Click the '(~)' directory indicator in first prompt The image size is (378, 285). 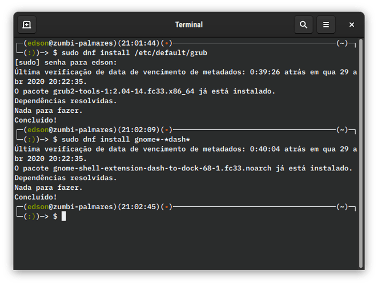(x=342, y=43)
